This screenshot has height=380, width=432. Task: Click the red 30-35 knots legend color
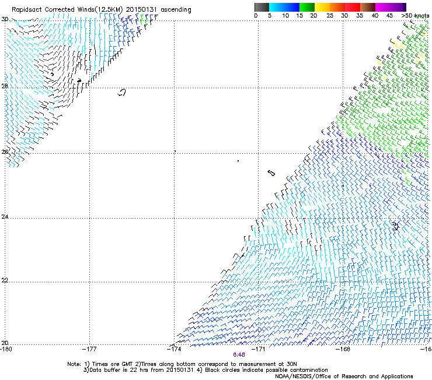point(353,7)
